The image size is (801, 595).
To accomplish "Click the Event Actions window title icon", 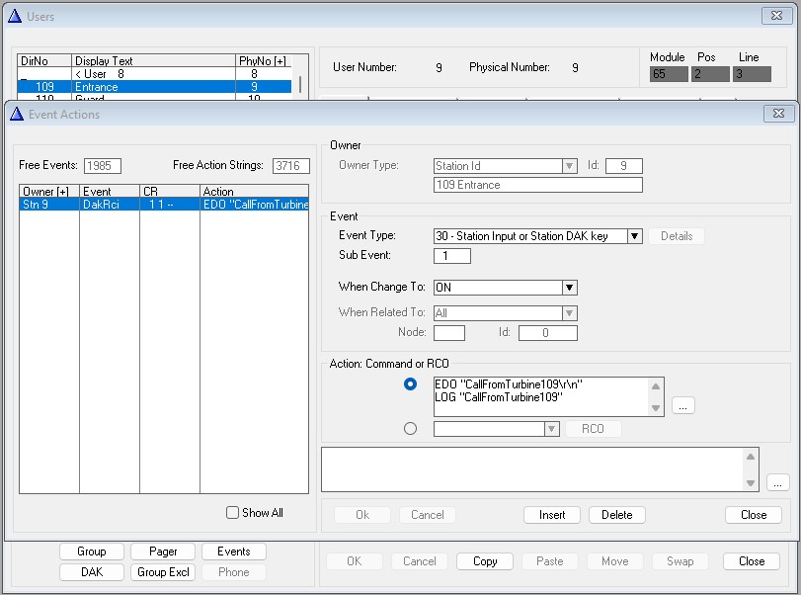I will pos(16,115).
